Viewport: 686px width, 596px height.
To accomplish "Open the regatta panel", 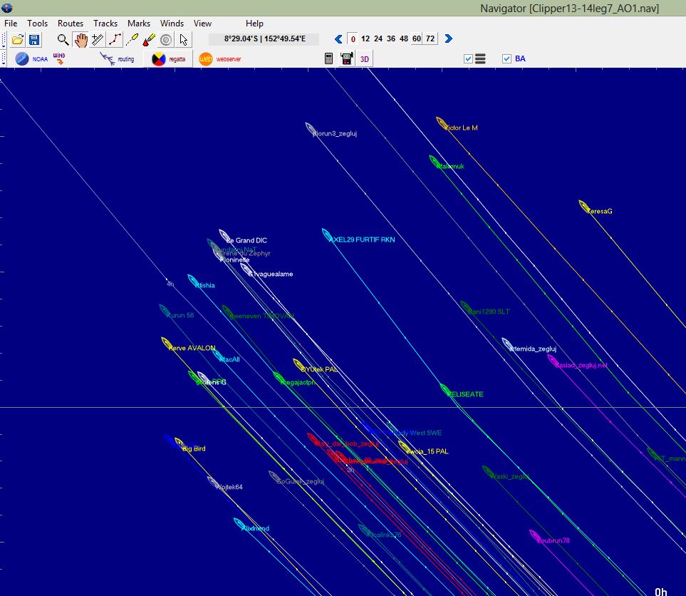I will (x=168, y=58).
